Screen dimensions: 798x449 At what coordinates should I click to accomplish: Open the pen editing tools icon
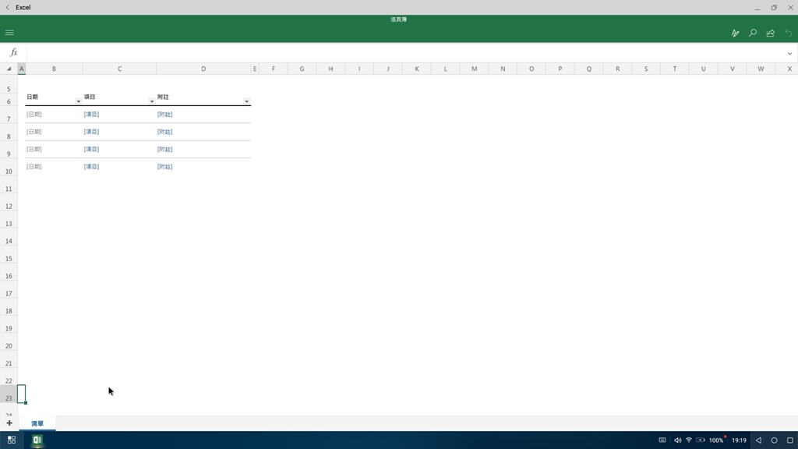pyautogui.click(x=735, y=33)
